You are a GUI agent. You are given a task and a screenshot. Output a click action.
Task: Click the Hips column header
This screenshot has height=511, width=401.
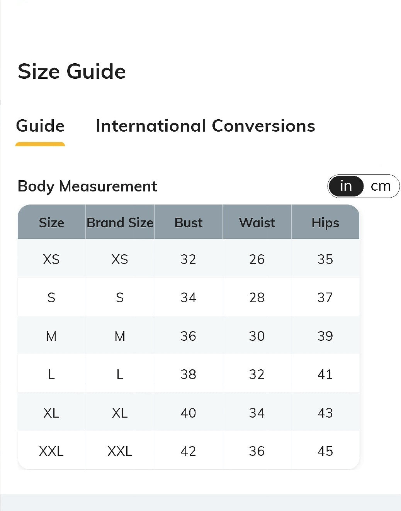[x=325, y=223]
